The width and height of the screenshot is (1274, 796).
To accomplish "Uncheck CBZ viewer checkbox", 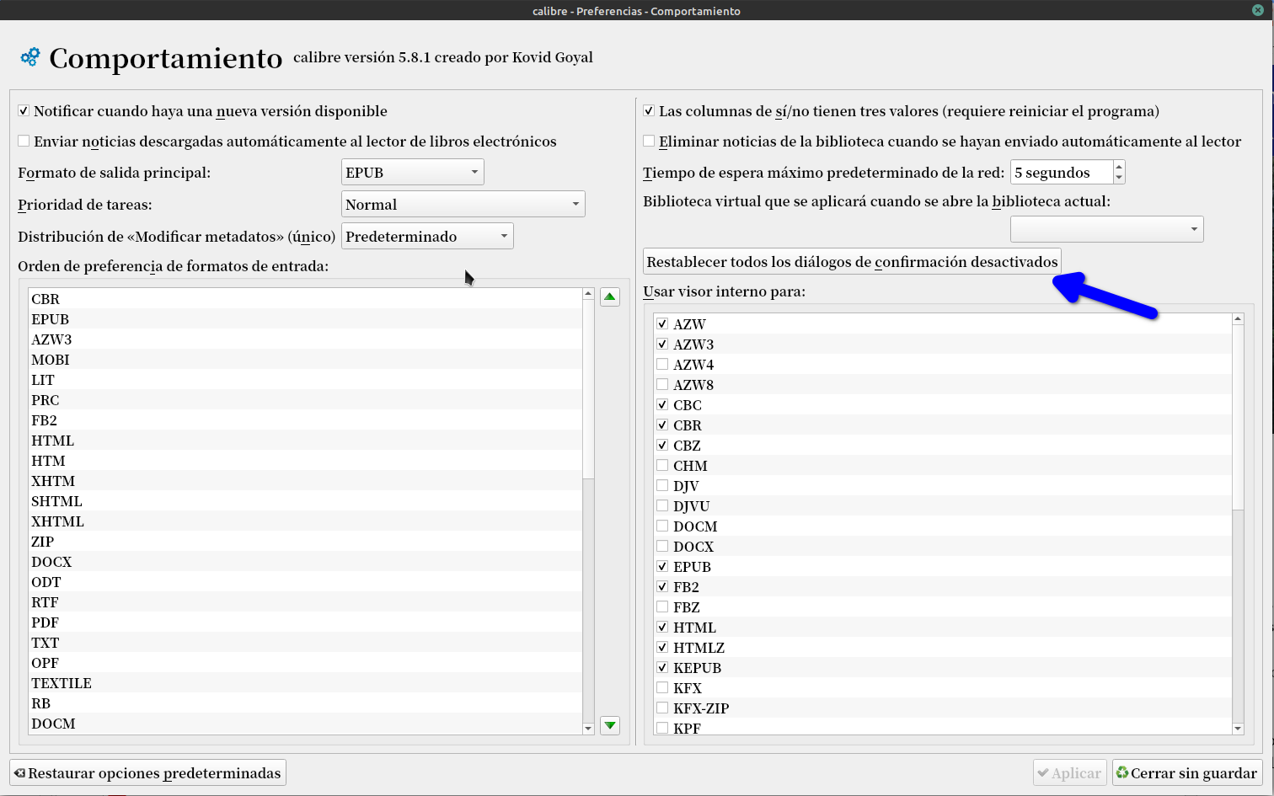I will pyautogui.click(x=662, y=446).
